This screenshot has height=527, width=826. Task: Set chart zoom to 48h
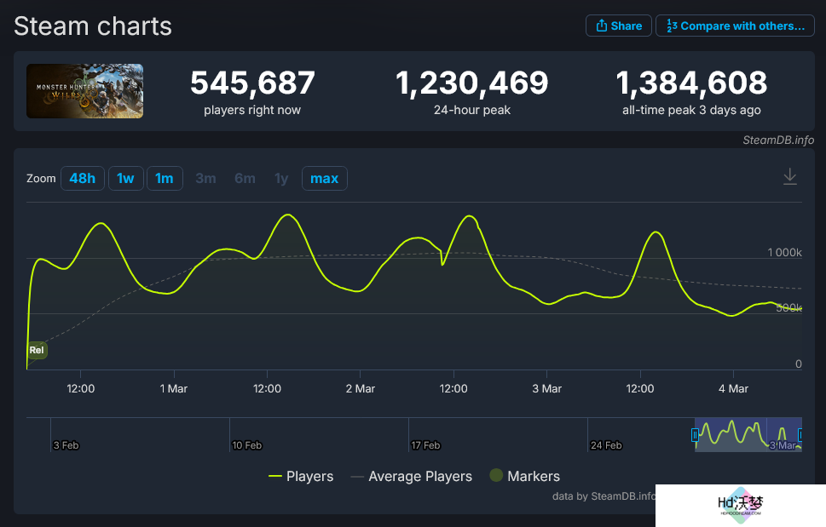pos(83,178)
